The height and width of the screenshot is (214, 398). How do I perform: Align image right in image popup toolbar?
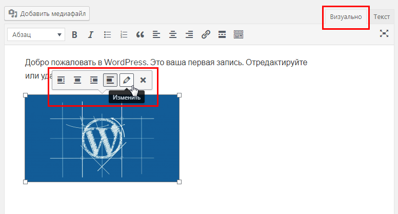94,80
